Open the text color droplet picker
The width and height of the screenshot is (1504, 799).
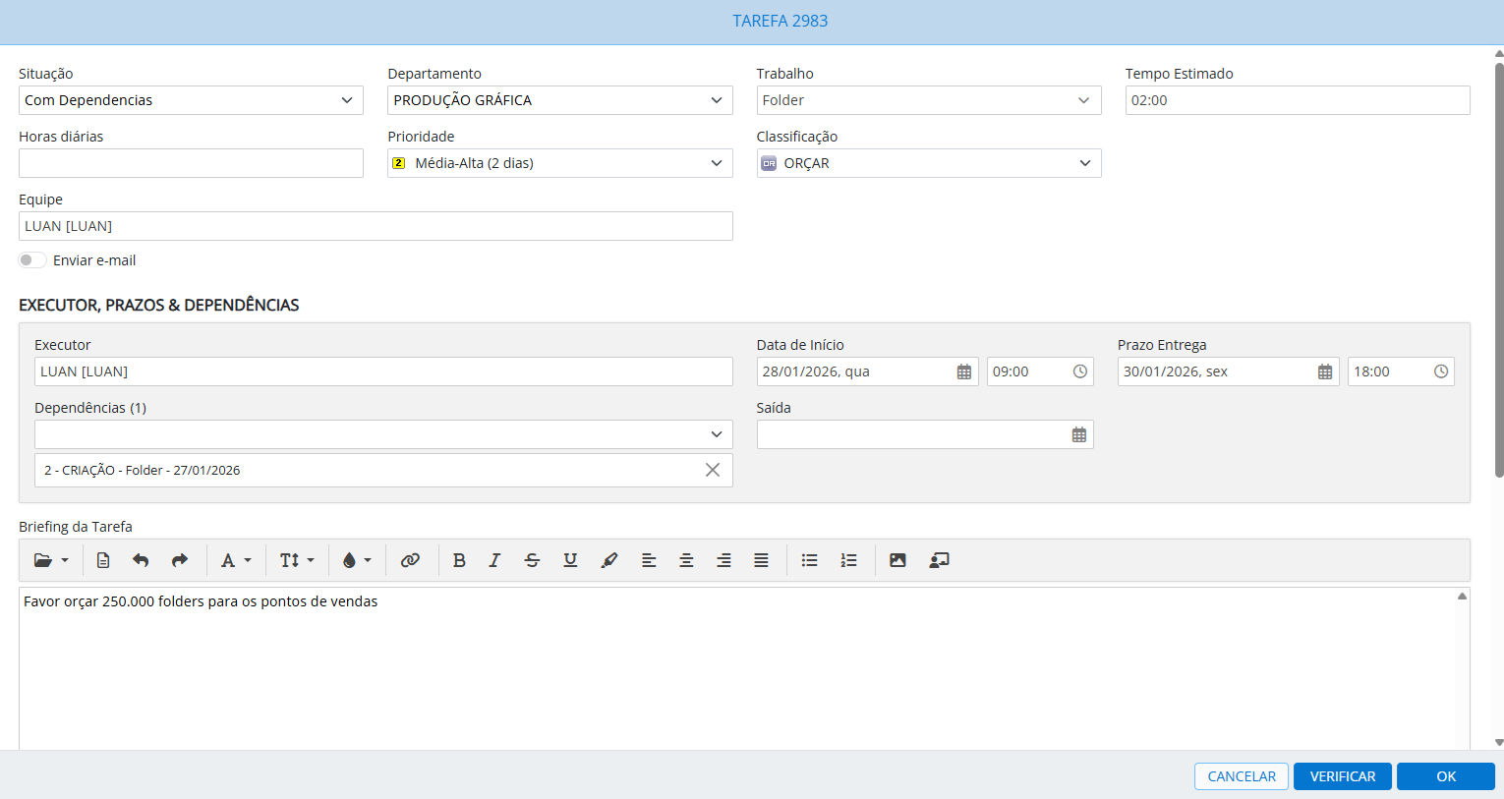click(356, 560)
